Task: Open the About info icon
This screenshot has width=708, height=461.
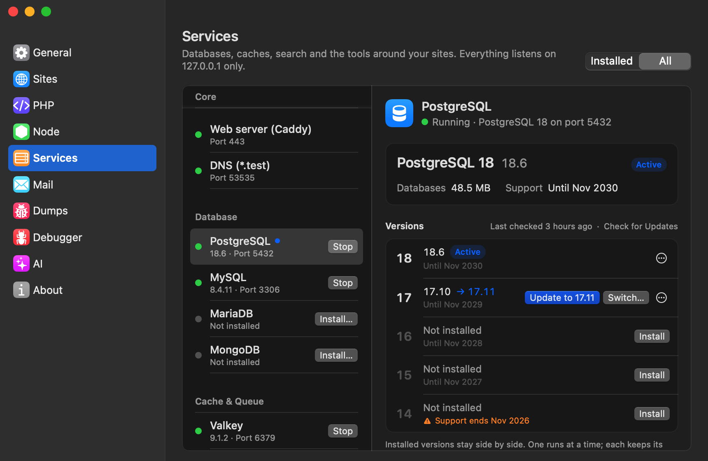Action: 21,290
